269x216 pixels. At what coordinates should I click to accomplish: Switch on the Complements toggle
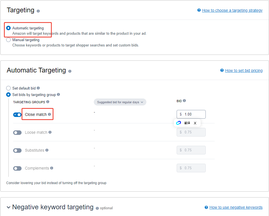17,168
